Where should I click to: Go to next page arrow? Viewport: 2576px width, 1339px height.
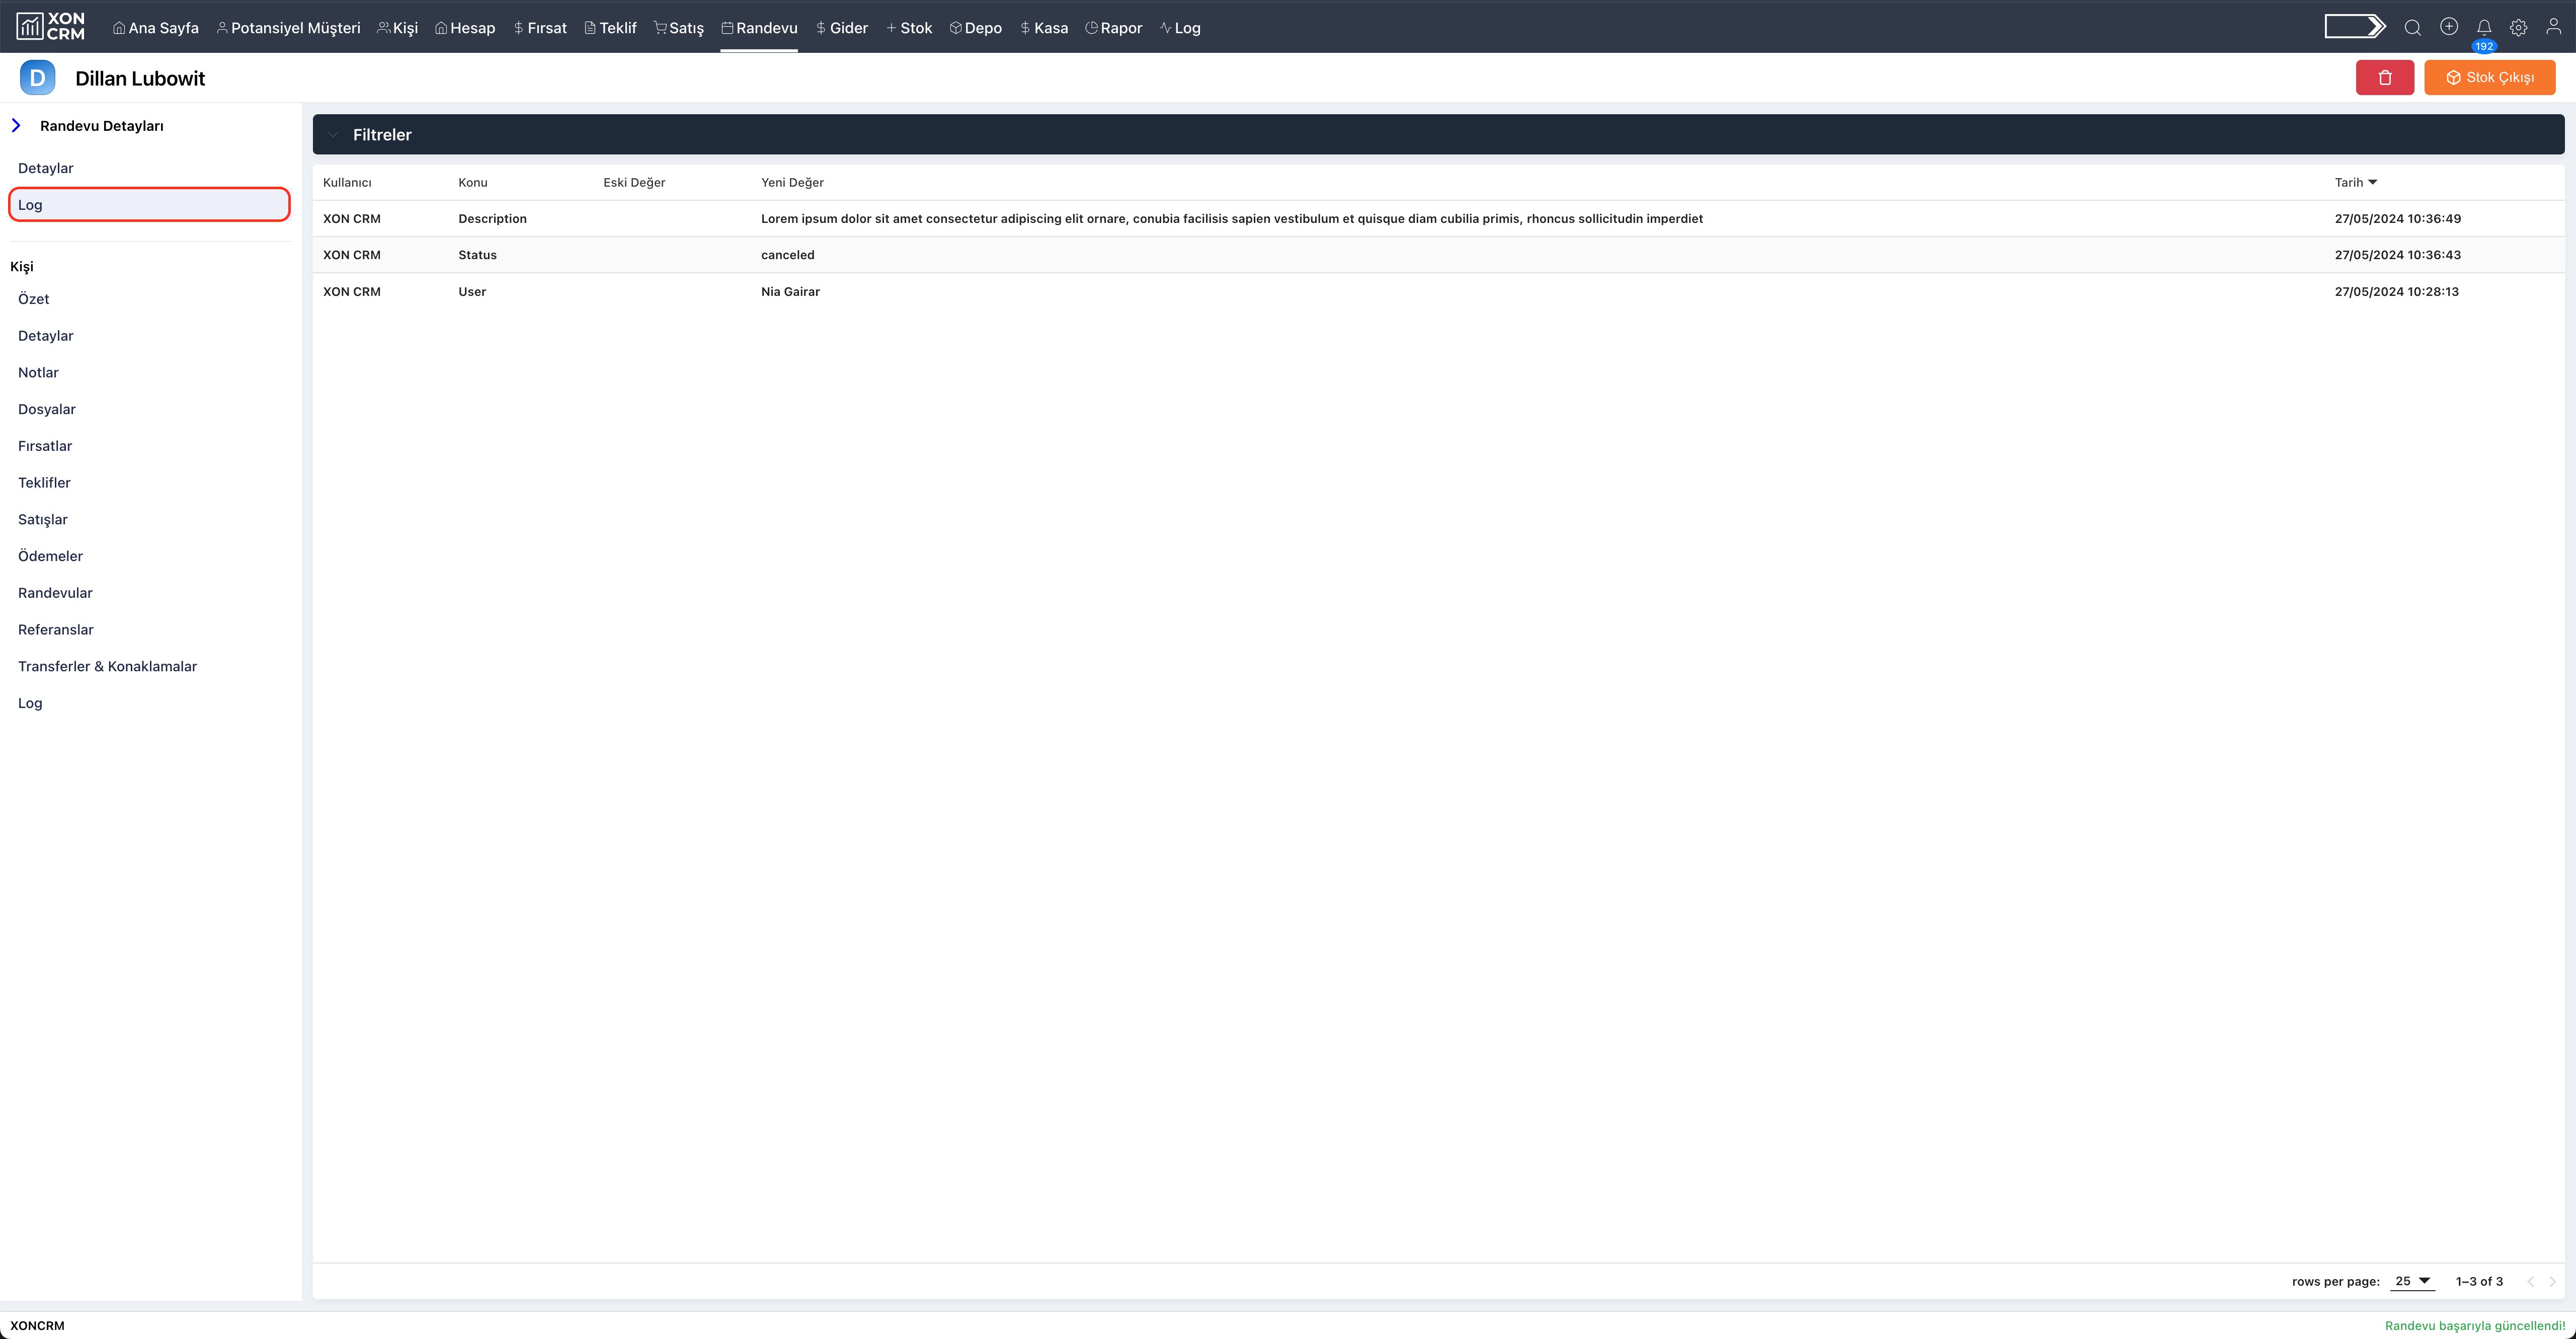click(2552, 1281)
